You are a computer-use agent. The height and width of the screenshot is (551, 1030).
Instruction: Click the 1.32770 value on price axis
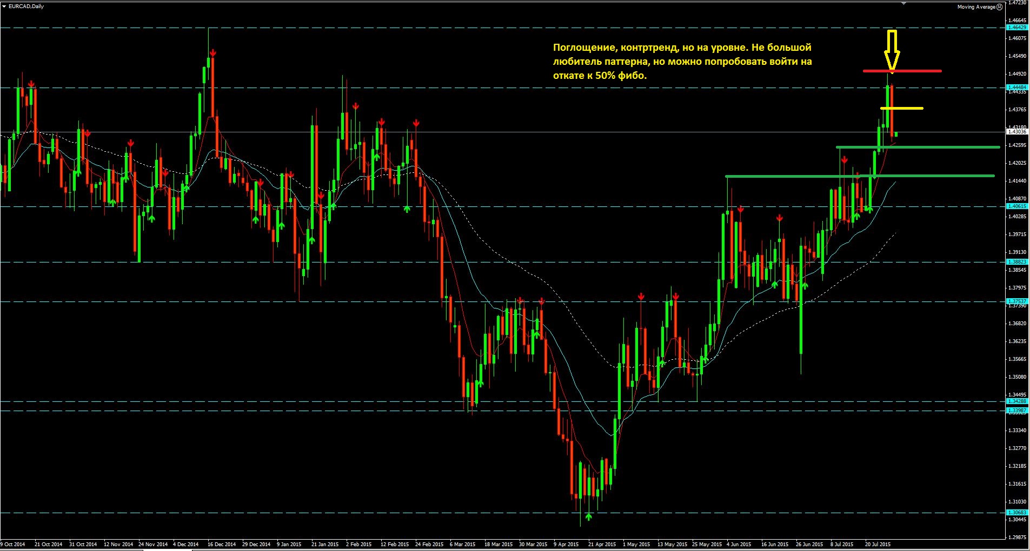click(x=1018, y=448)
